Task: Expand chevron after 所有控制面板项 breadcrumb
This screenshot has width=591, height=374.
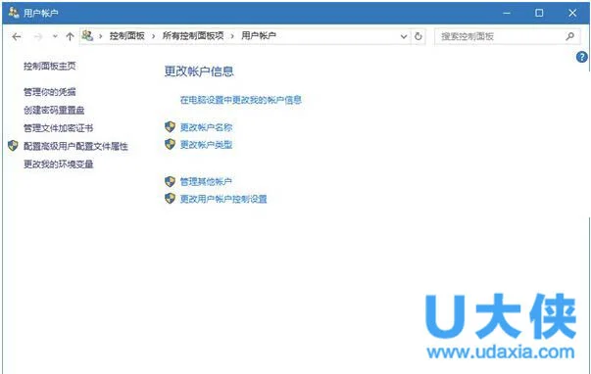Action: 232,36
